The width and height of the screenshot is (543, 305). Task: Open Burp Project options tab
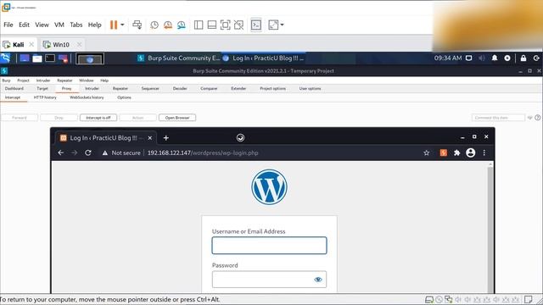[x=273, y=88]
